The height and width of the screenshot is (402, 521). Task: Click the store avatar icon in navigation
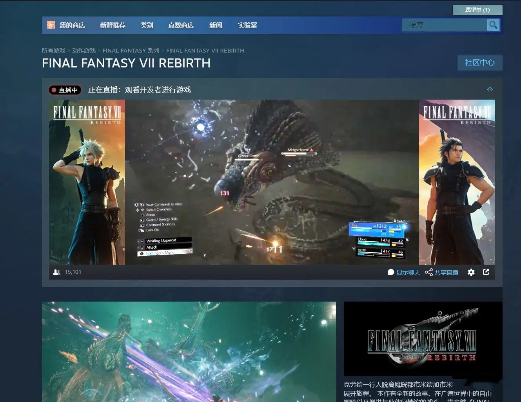point(51,25)
